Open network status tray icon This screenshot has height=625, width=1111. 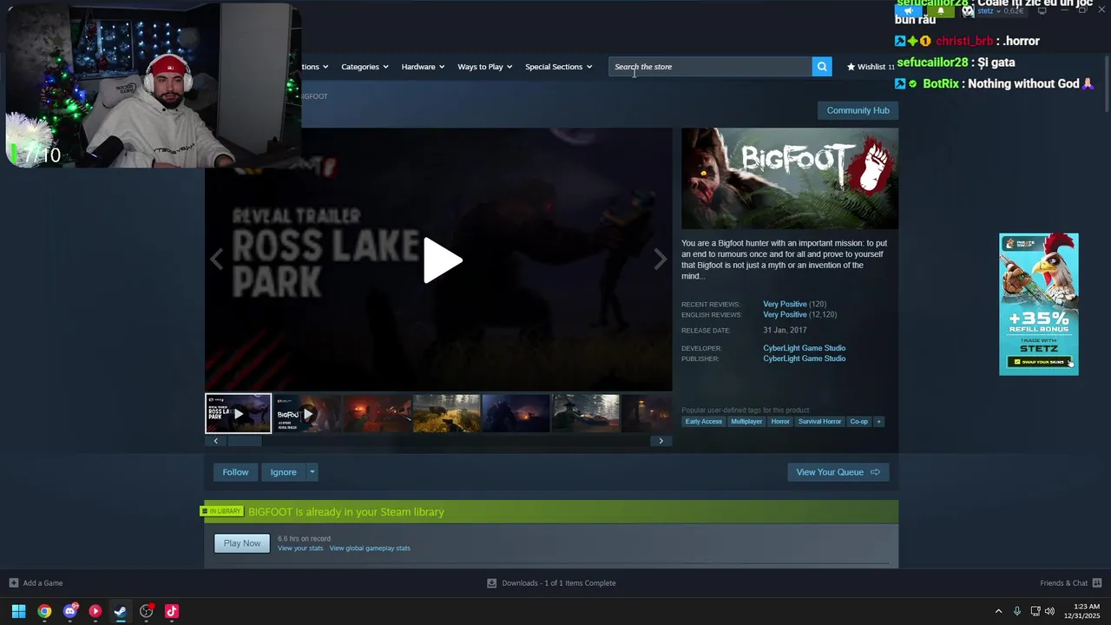pos(1035,611)
